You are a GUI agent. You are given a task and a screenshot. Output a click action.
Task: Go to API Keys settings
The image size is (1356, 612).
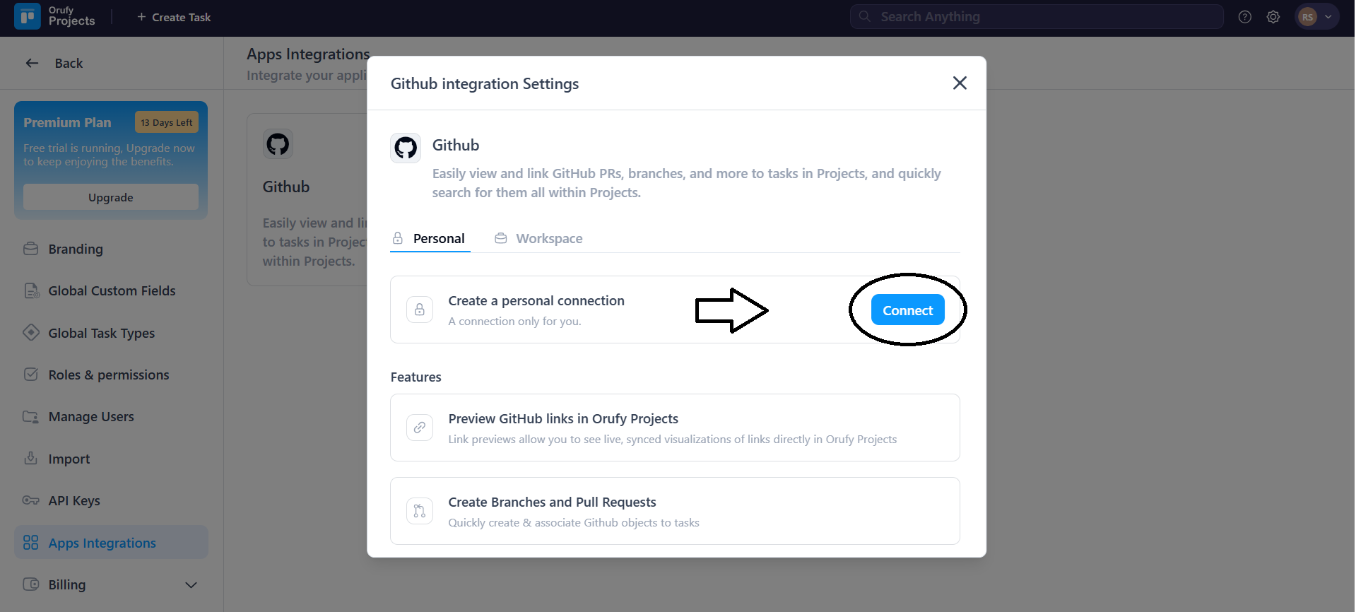coord(74,501)
